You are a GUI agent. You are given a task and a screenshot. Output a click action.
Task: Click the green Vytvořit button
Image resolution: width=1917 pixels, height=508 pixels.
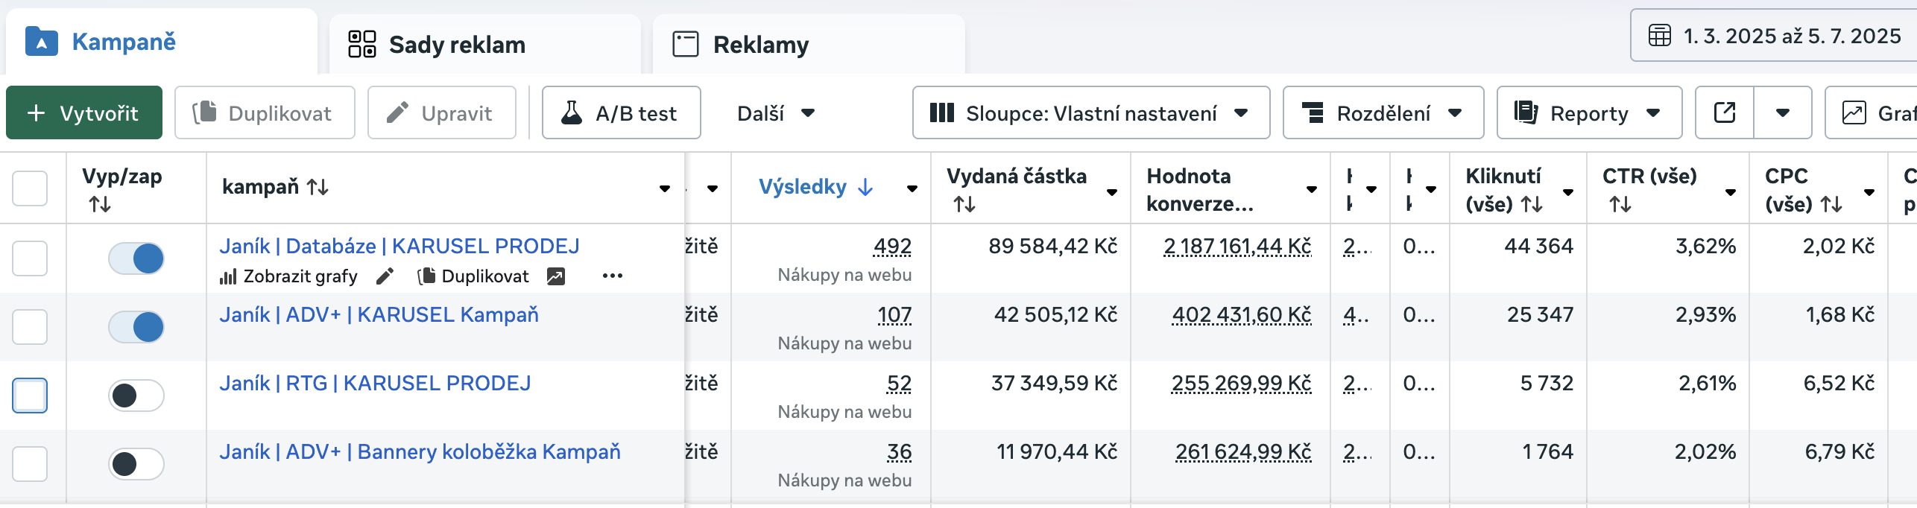click(x=83, y=113)
